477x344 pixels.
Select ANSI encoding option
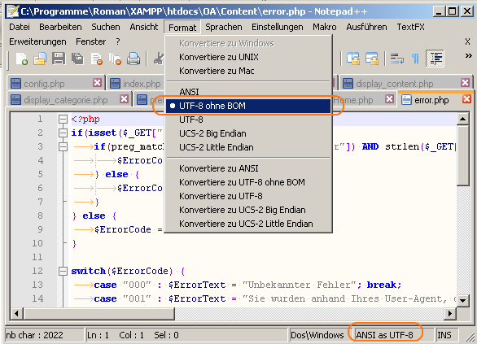click(248, 92)
